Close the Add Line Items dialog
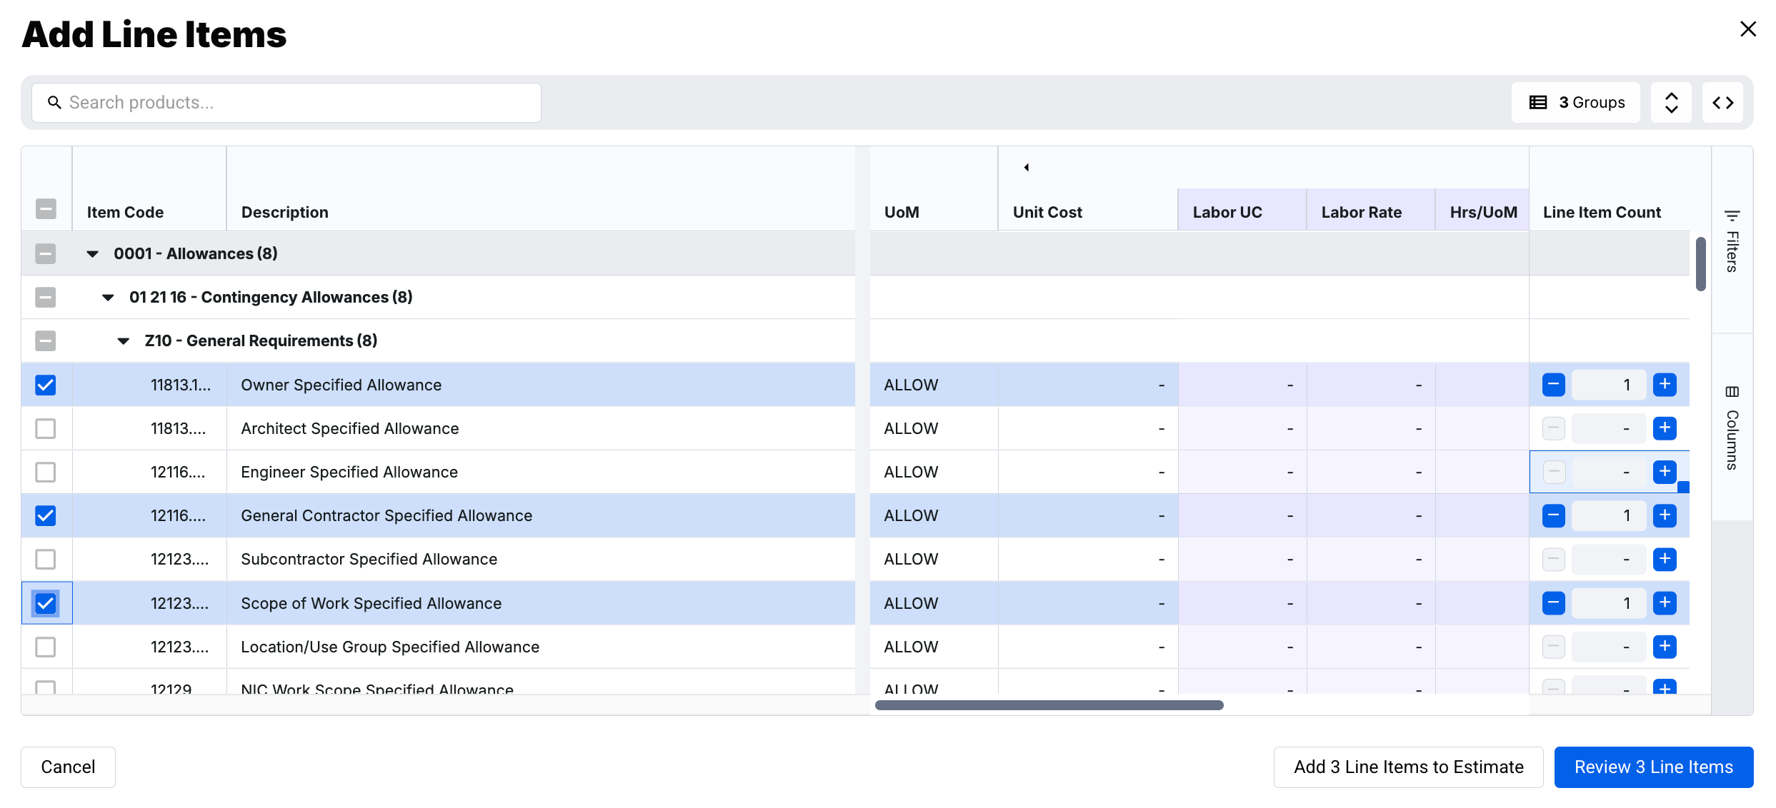This screenshot has height=808, width=1776. click(x=1747, y=29)
